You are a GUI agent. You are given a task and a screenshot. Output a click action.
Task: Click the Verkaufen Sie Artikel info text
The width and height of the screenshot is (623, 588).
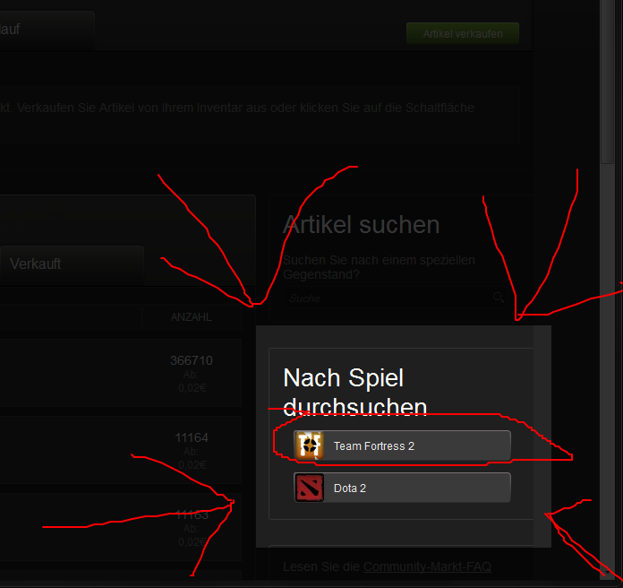pyautogui.click(x=237, y=108)
